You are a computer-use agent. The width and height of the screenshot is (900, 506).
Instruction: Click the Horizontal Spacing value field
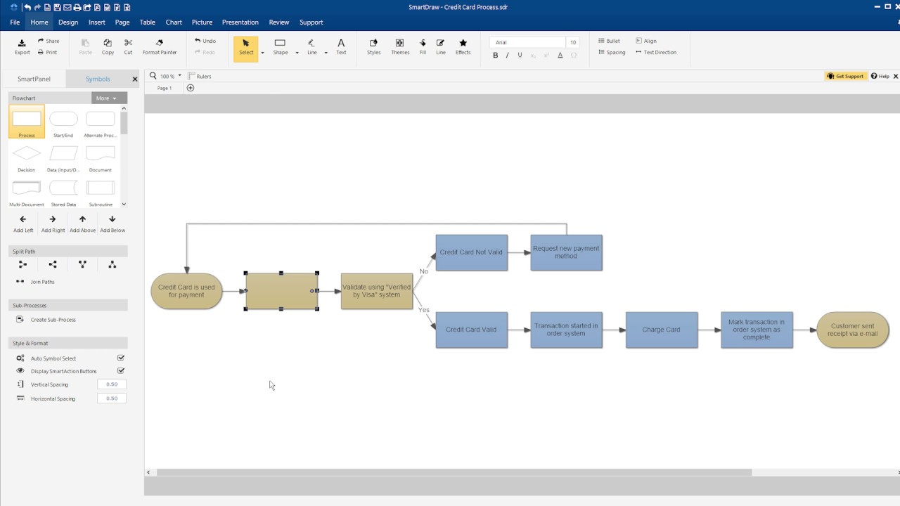pos(112,398)
